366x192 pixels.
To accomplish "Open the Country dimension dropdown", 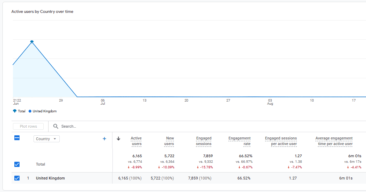I will pos(46,139).
